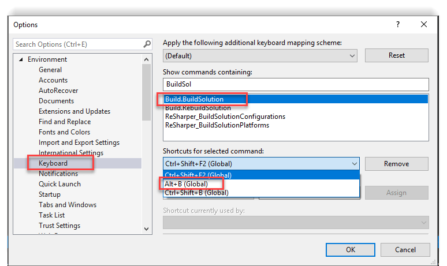Screen dimensions: 447x266
Task: Go to the Keyboard options page
Action: 53,163
